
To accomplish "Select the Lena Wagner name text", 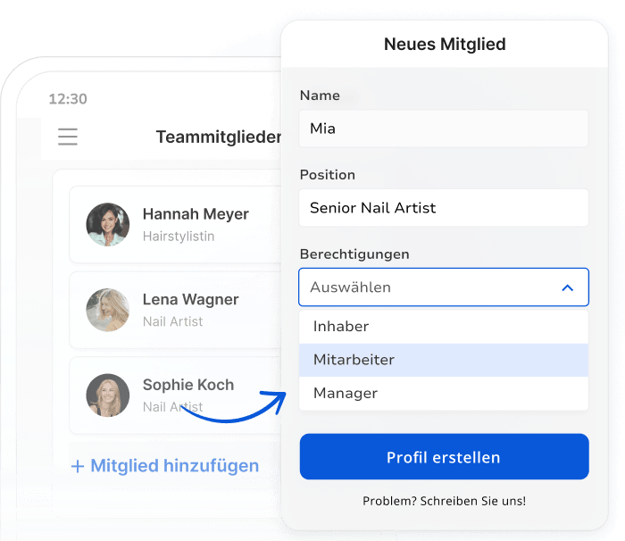I will (x=190, y=299).
